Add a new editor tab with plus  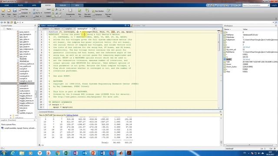click(94, 29)
